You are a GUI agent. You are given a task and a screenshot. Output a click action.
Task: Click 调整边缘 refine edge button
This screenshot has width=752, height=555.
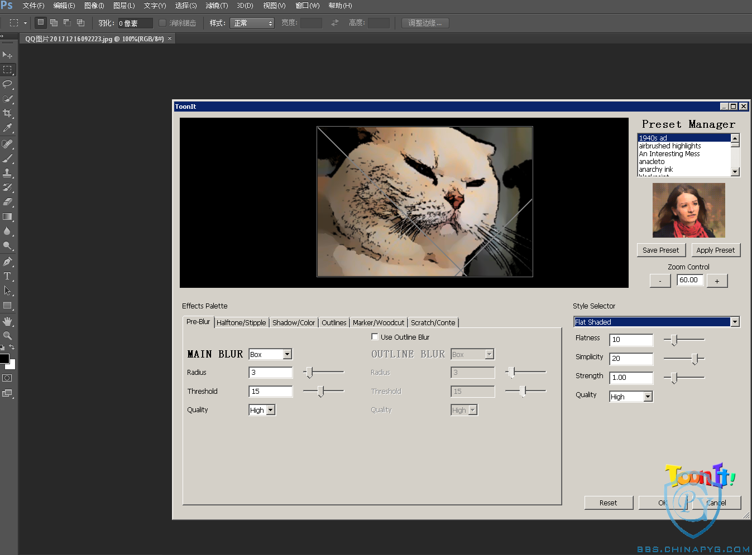pyautogui.click(x=425, y=23)
